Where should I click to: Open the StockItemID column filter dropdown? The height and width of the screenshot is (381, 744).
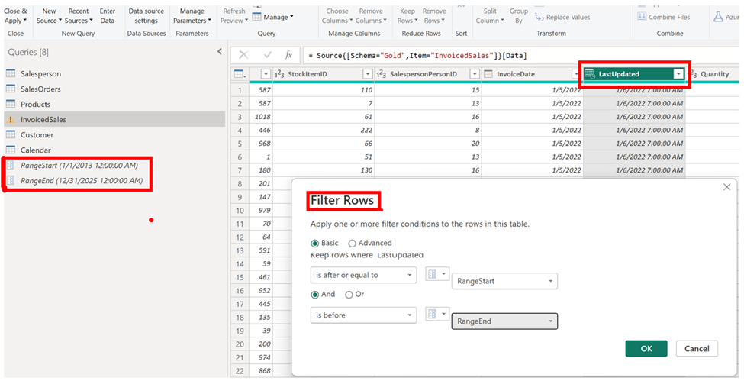point(368,74)
